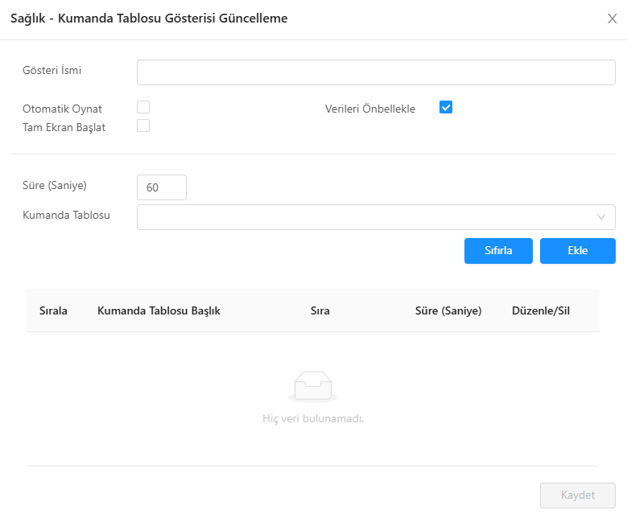The height and width of the screenshot is (518, 627).
Task: Click the Hiç veri bulunamadı message
Action: click(x=313, y=419)
